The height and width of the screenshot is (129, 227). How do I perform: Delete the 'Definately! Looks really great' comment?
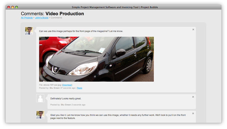193,97
